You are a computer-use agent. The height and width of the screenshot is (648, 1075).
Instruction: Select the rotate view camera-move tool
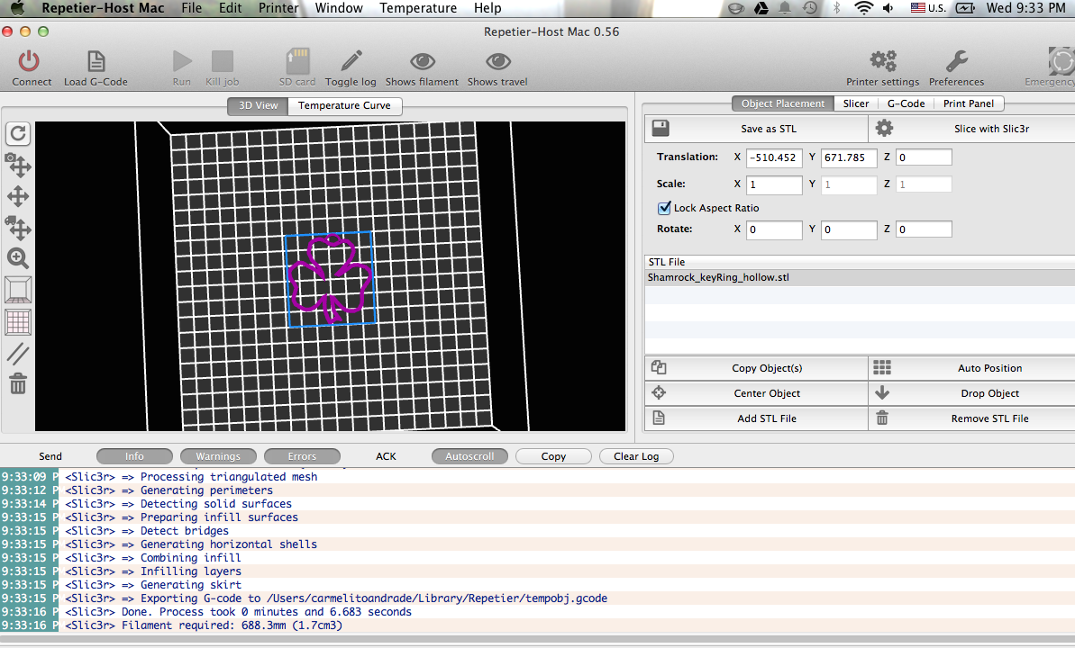coord(18,165)
